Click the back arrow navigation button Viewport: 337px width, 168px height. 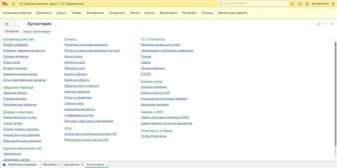tap(7, 24)
